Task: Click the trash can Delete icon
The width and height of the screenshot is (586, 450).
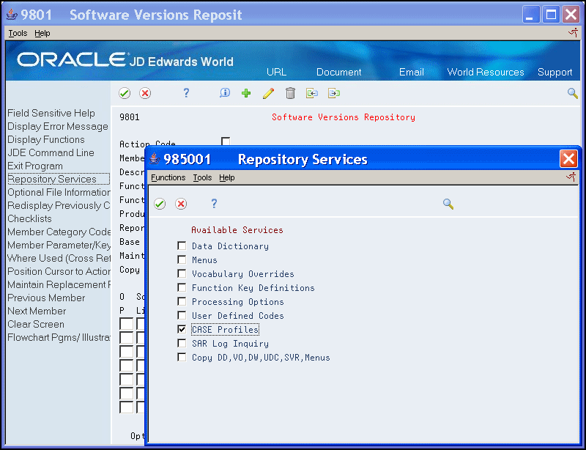Action: 290,93
